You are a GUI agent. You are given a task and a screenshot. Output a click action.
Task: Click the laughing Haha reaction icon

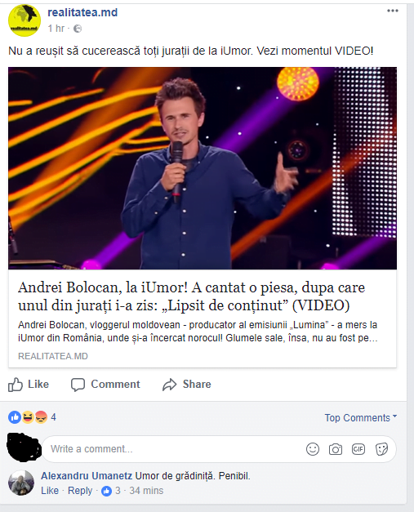click(x=28, y=417)
